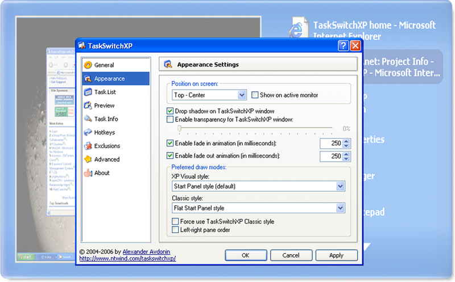
Task: Click the Preview icon in sidebar
Action: 88,106
